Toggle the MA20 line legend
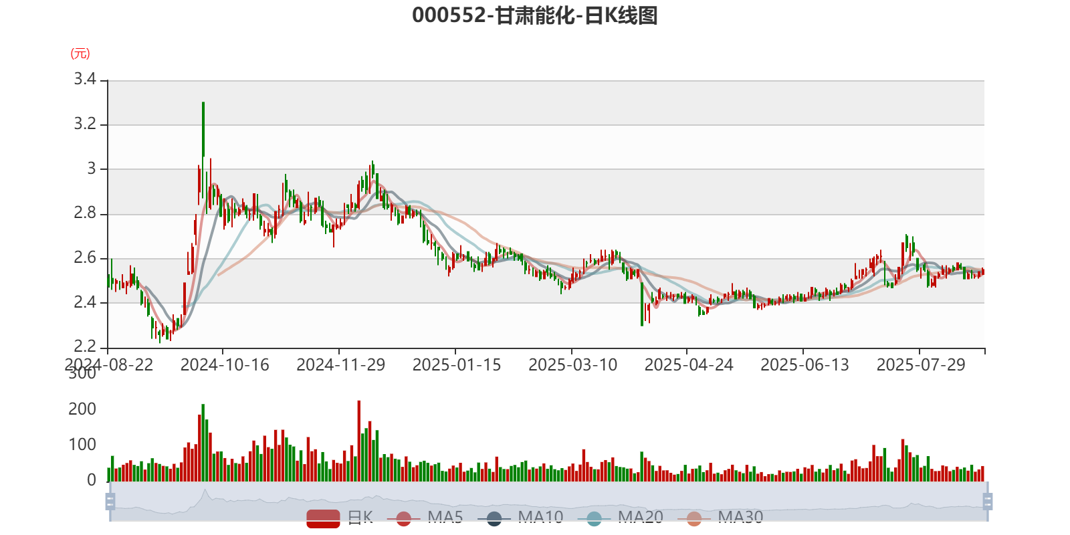Viewport: 1070px width, 535px height. pyautogui.click(x=621, y=518)
